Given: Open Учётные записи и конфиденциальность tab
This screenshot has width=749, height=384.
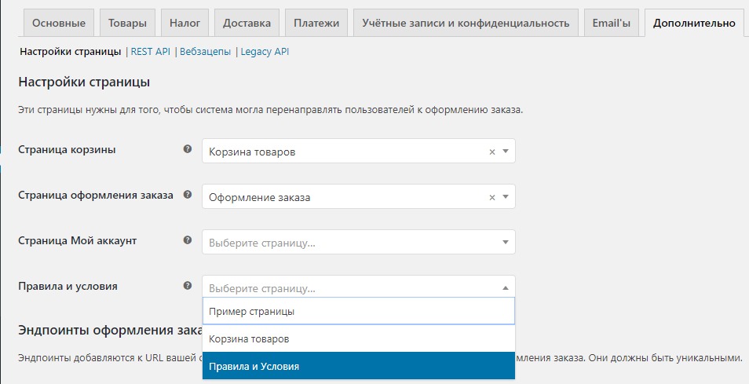Looking at the screenshot, I should [466, 23].
